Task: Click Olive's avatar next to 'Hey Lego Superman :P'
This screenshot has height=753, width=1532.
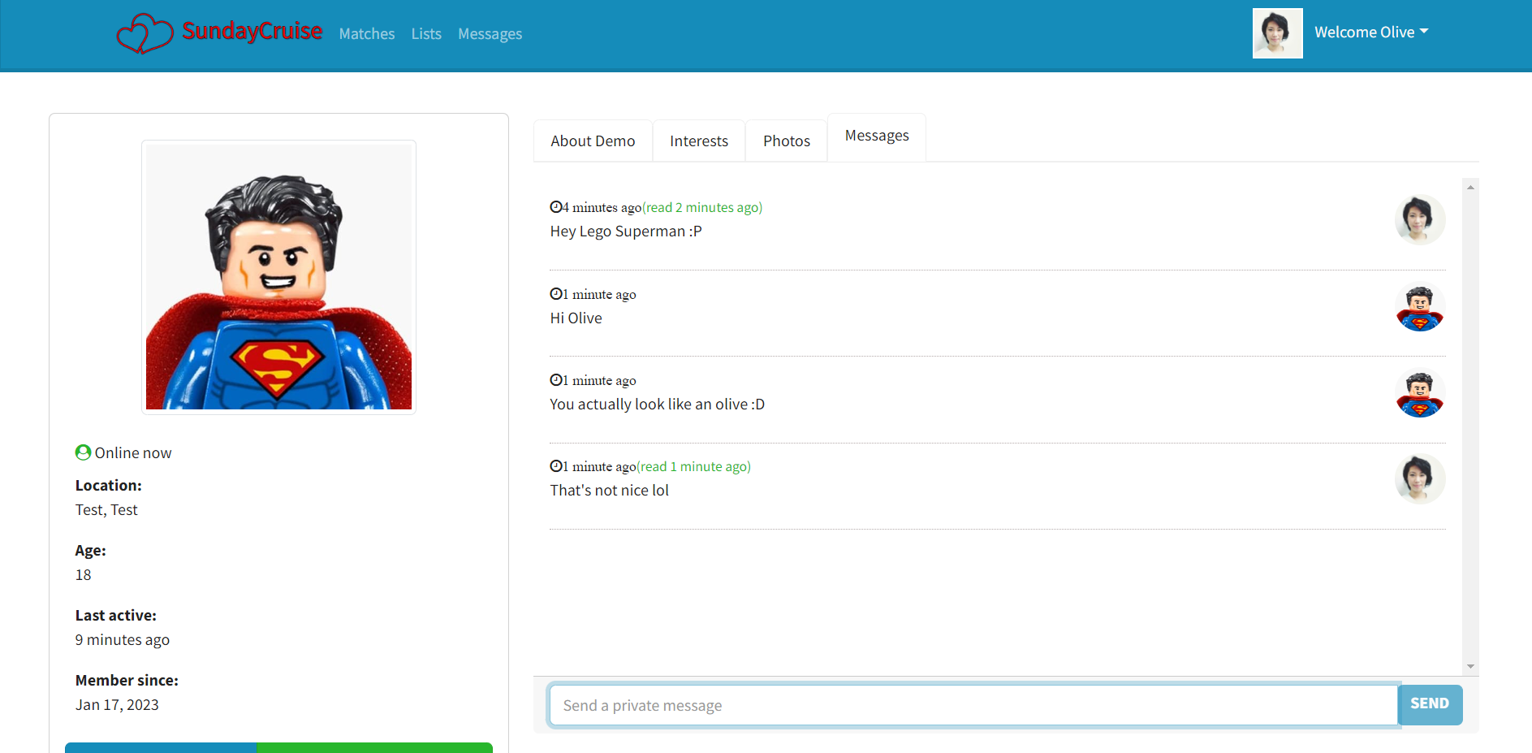Action: pos(1420,219)
